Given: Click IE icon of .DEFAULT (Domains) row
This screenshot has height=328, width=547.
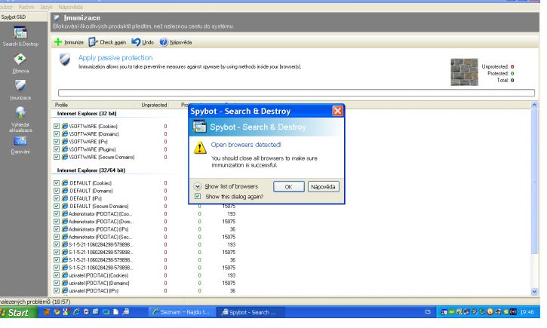Looking at the screenshot, I should [x=65, y=191].
